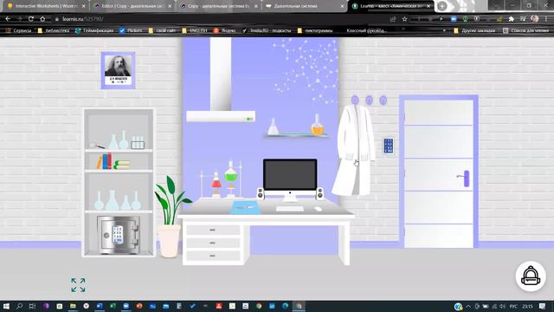Bookmark this page with the star icon

click(404, 19)
